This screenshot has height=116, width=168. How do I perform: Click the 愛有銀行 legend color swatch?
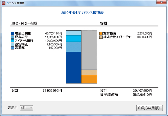click(x=12, y=37)
